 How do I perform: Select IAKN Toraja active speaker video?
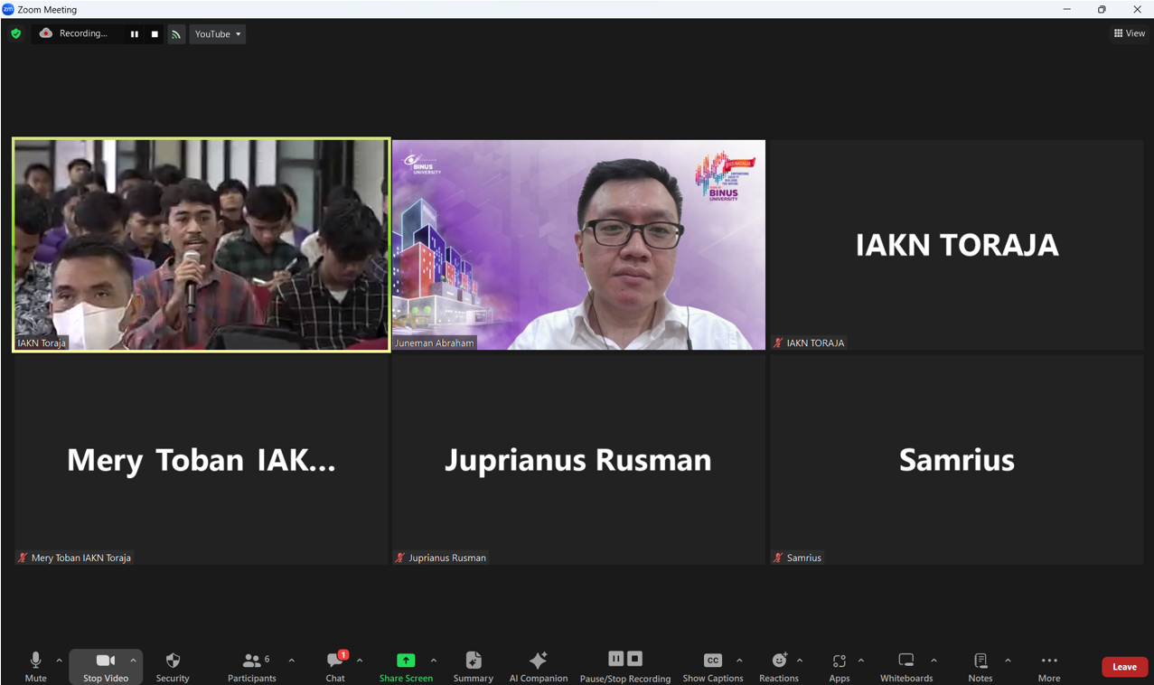[202, 245]
